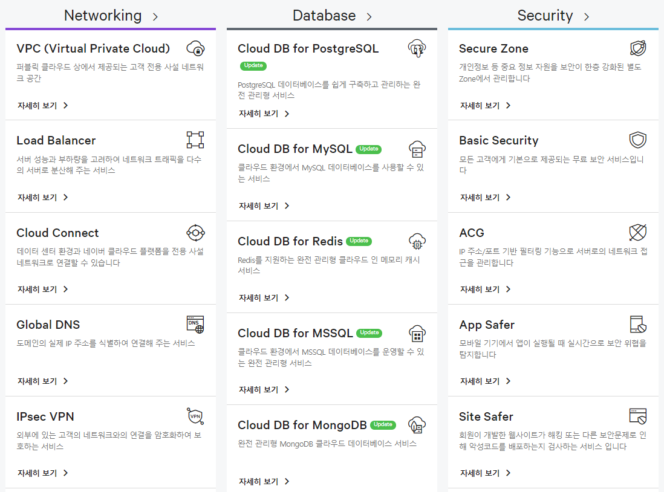Click the Secure Zone title
664x492 pixels.
(493, 49)
